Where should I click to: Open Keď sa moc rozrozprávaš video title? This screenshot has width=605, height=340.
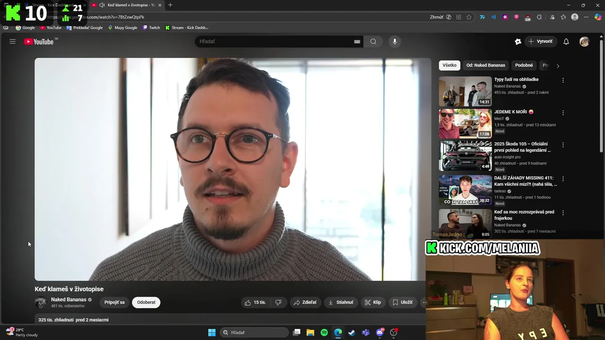[x=524, y=215]
